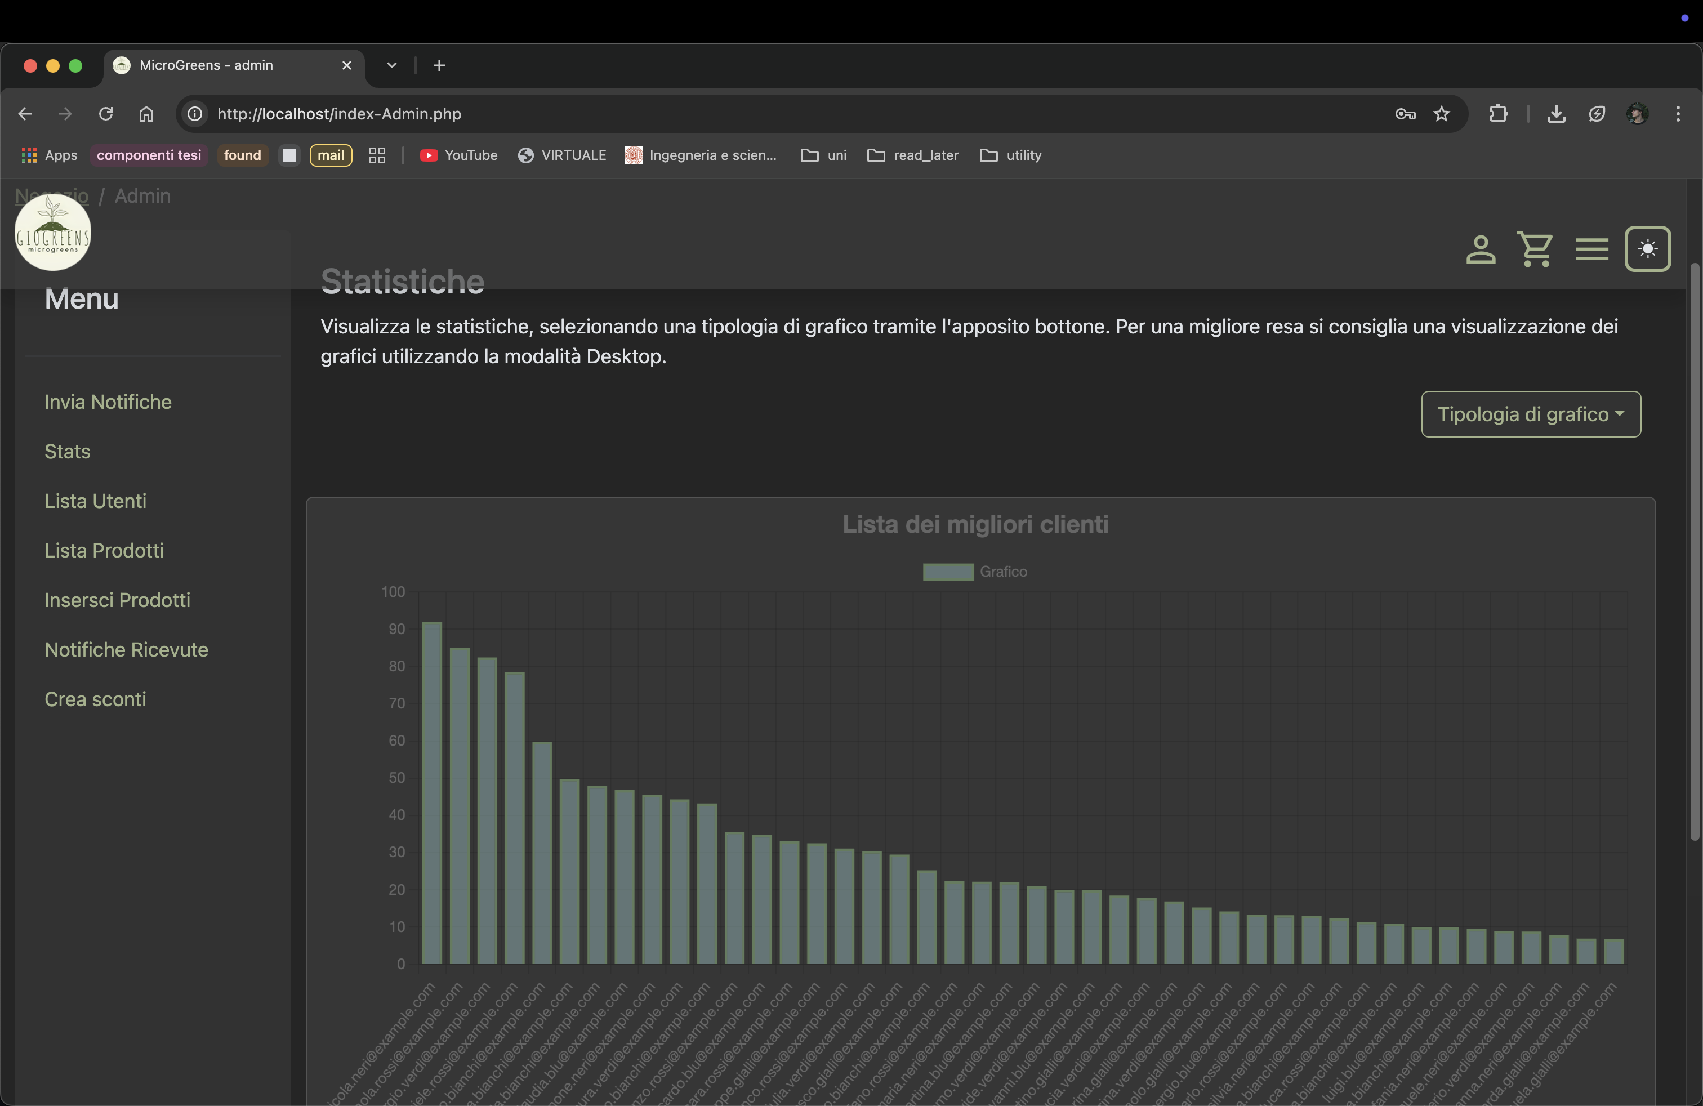Open Chrome extensions puzzle icon

(x=1497, y=114)
